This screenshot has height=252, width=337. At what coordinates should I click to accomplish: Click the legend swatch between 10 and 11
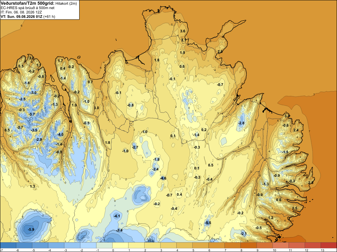point(281,245)
